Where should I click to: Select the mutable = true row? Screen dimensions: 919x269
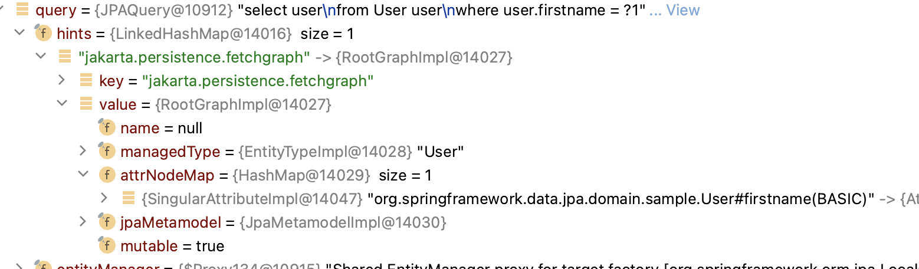click(459, 246)
